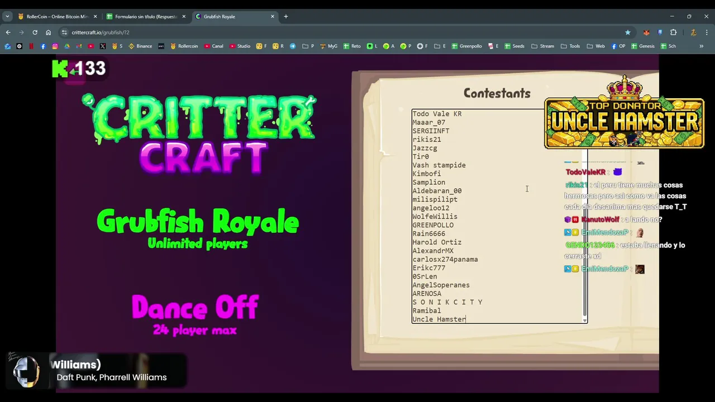Image resolution: width=715 pixels, height=402 pixels.
Task: Open the YouTube icon-only bookmark
Action: 91,46
